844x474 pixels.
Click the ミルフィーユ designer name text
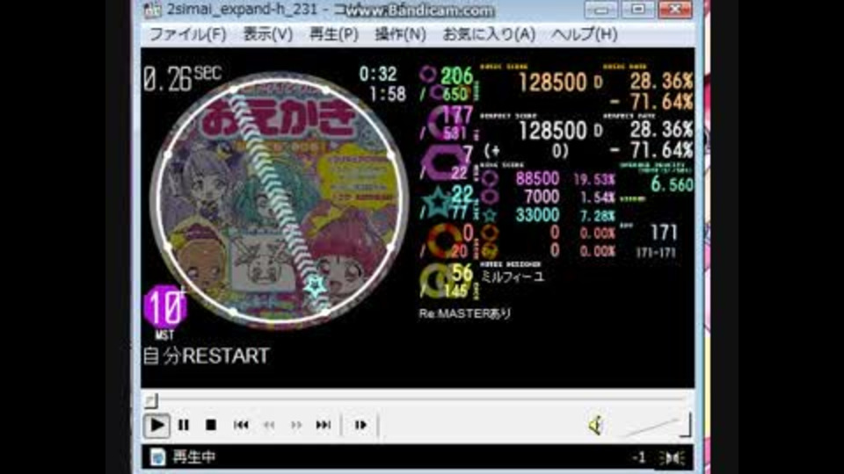[513, 276]
